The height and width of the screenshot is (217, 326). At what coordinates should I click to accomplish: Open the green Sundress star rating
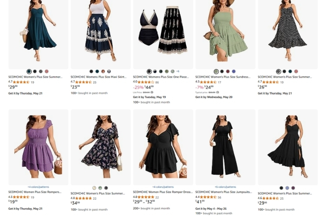(208, 82)
